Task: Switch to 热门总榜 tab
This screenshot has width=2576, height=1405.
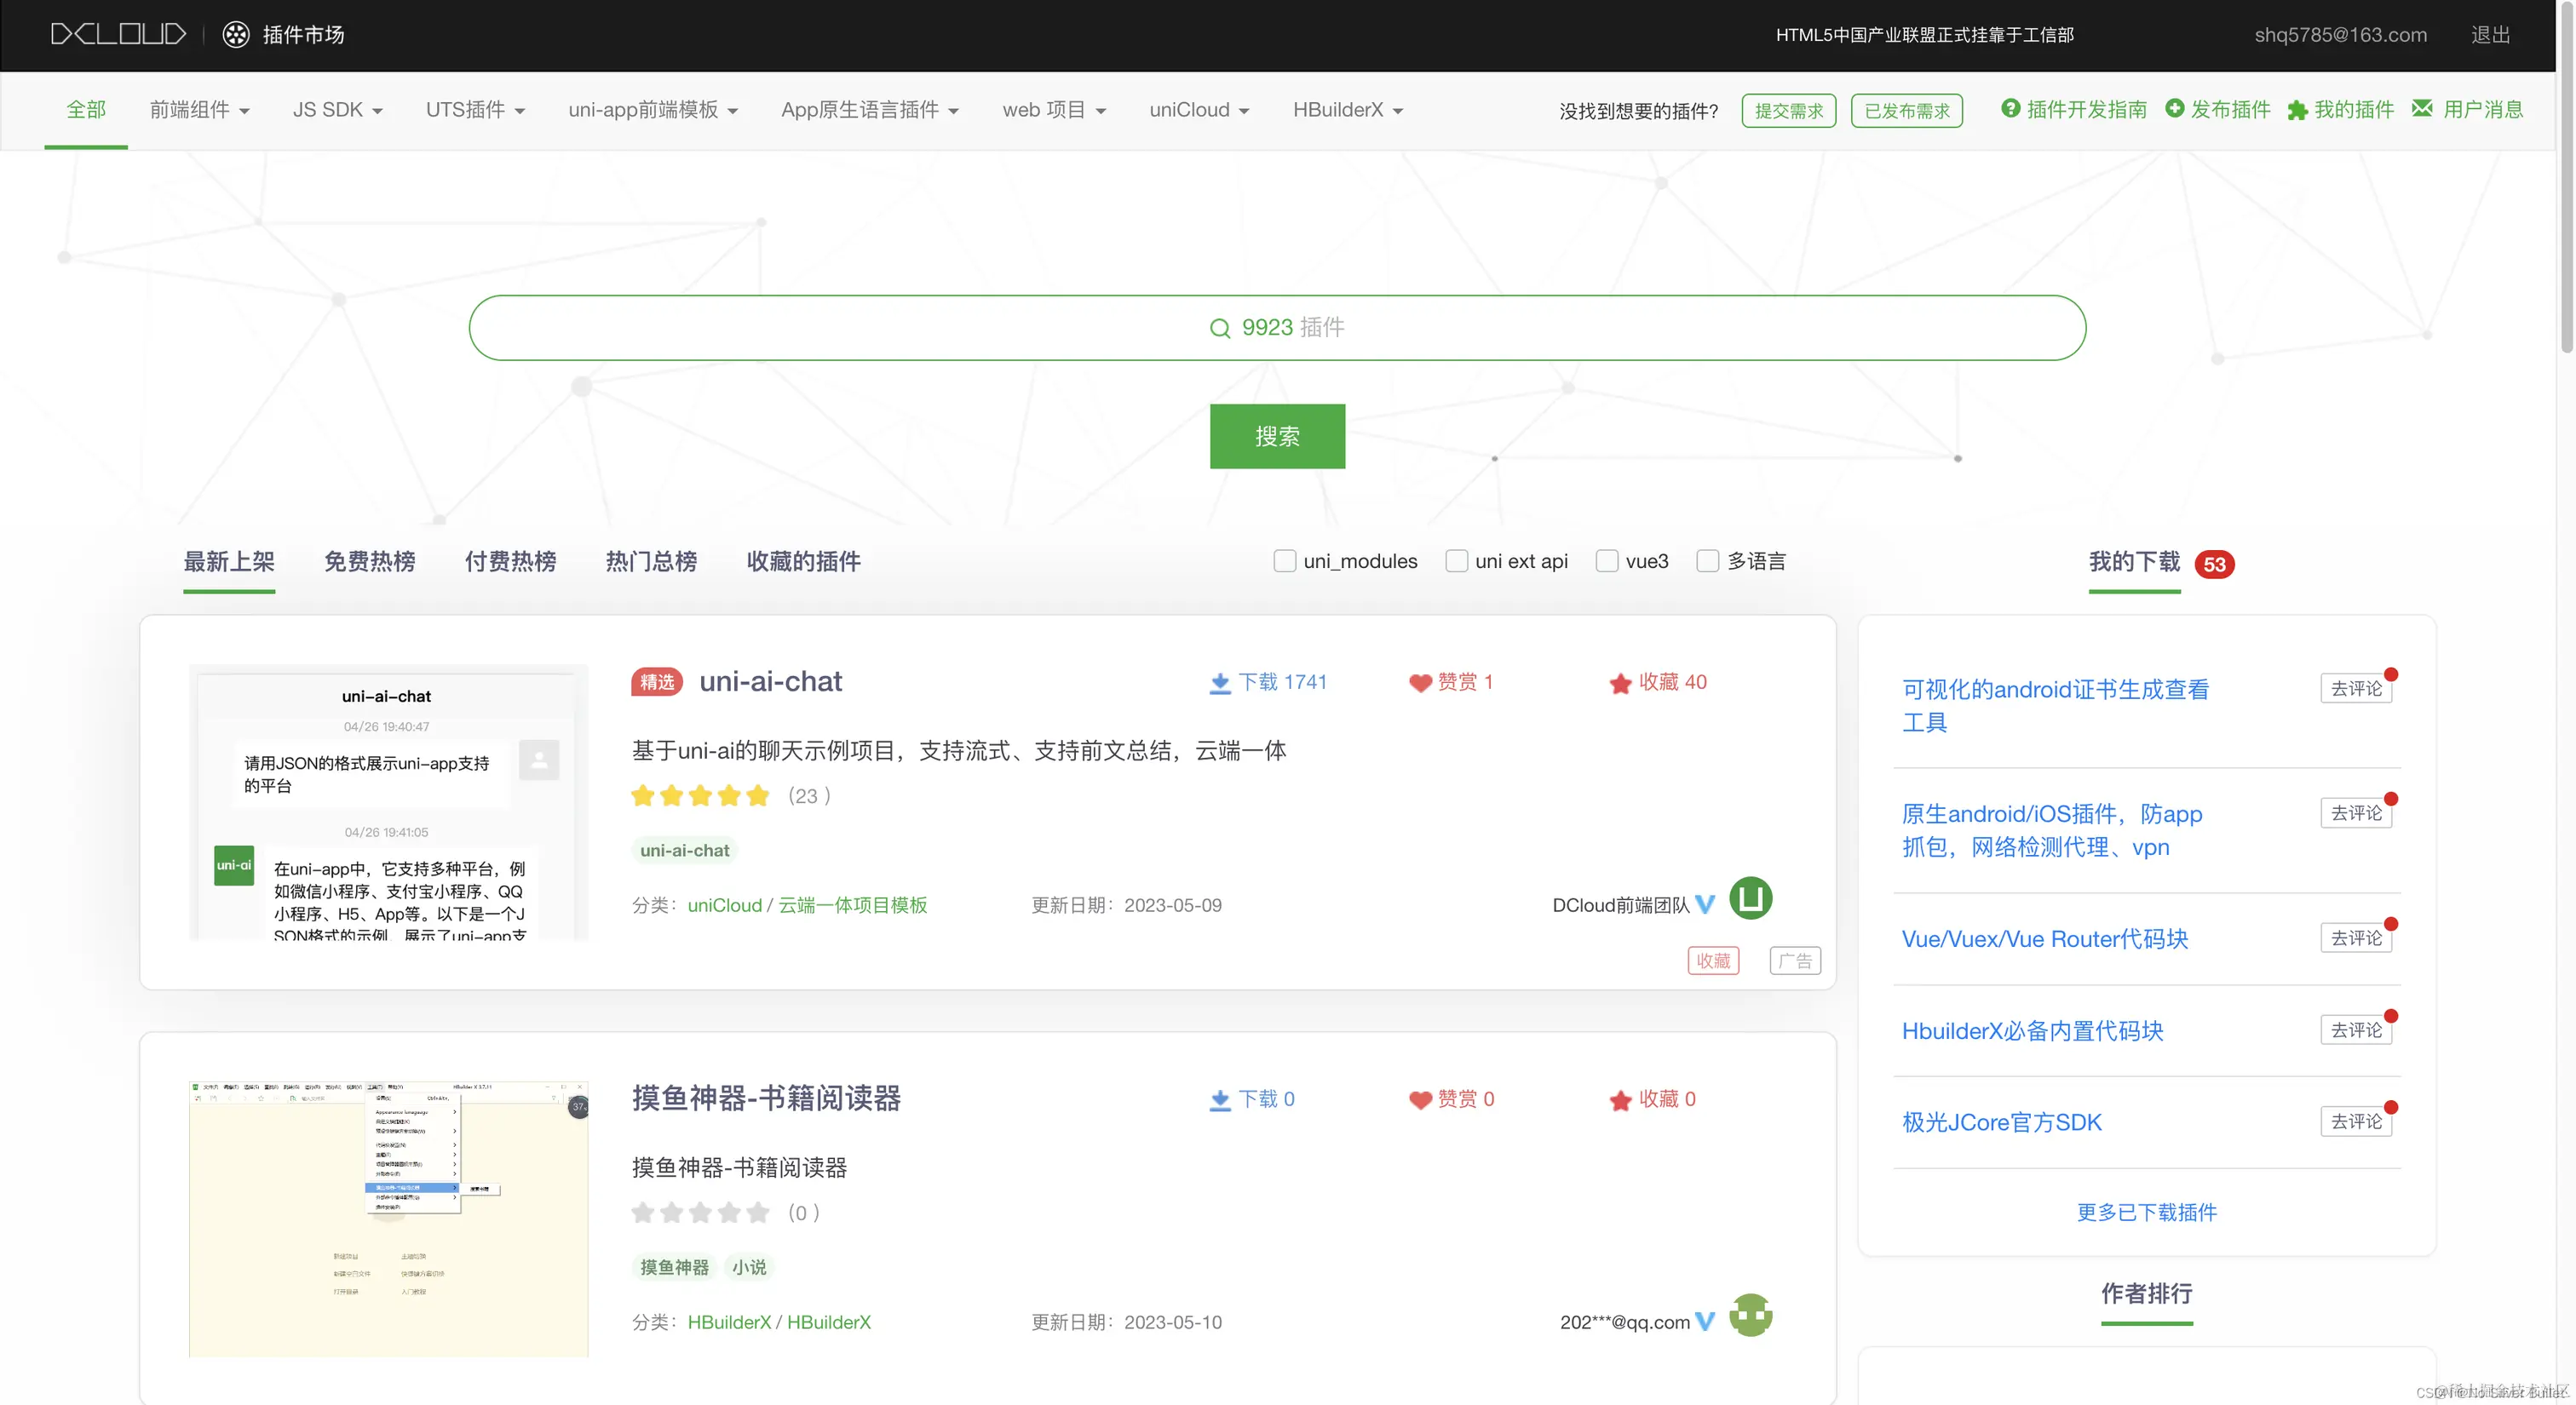Action: (652, 562)
